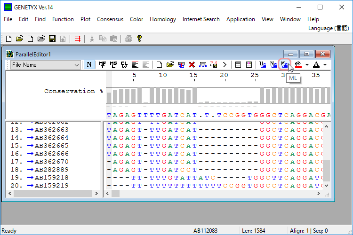Expand the fill color dropdown arrow
This screenshot has height=235, width=353.
[307, 65]
